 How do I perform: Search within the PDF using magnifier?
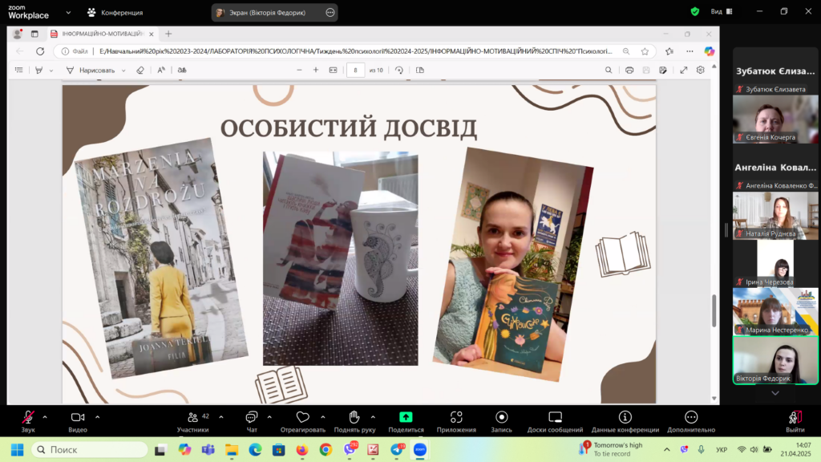[x=609, y=70]
